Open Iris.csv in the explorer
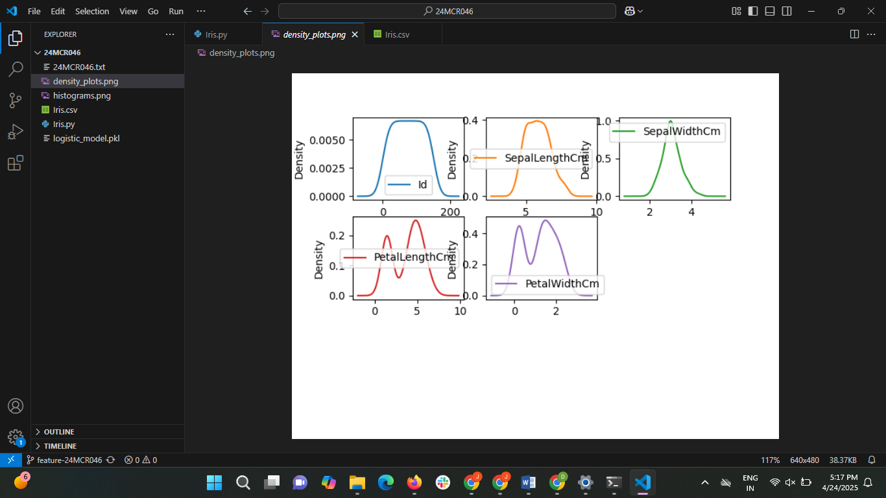Screen dimensions: 886x498 (108, 110)
